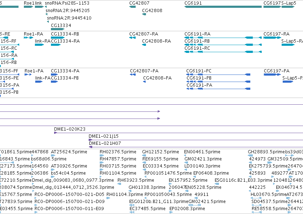Select EST EN00461.5prime

[202, 152]
